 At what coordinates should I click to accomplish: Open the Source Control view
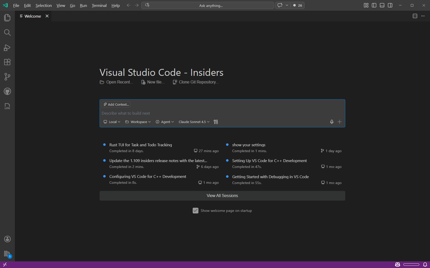(x=7, y=77)
